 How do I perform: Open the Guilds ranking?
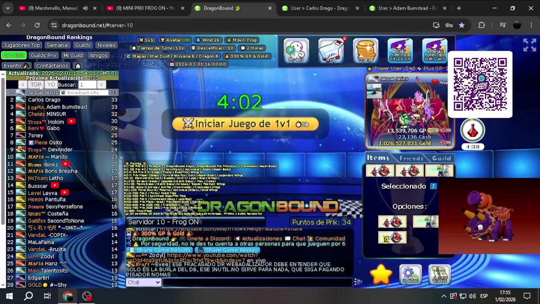tap(83, 45)
